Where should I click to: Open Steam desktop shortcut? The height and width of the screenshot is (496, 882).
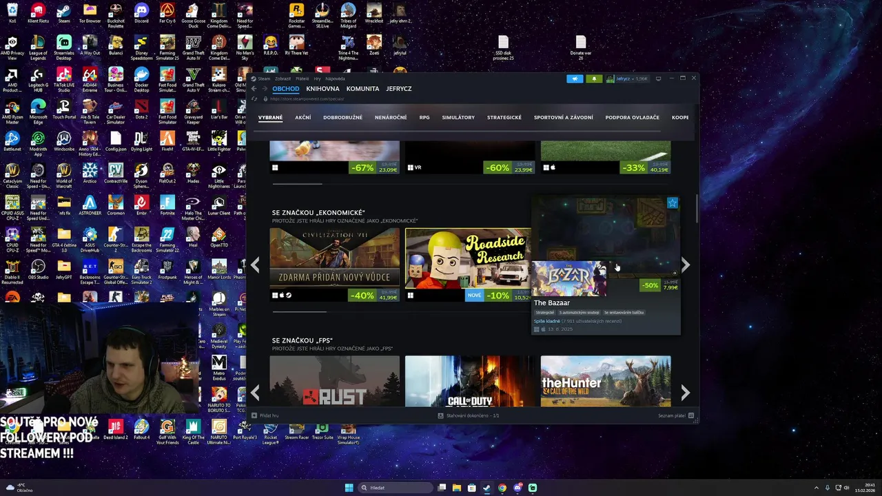point(64,12)
